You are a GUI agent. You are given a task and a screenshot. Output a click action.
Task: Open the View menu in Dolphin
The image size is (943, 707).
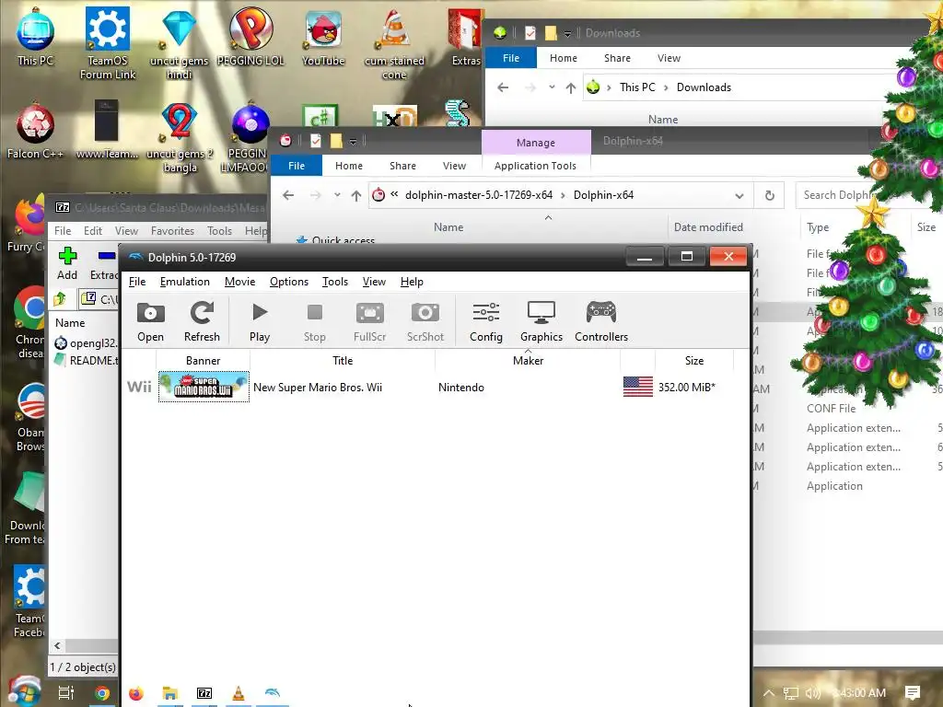[x=374, y=282]
